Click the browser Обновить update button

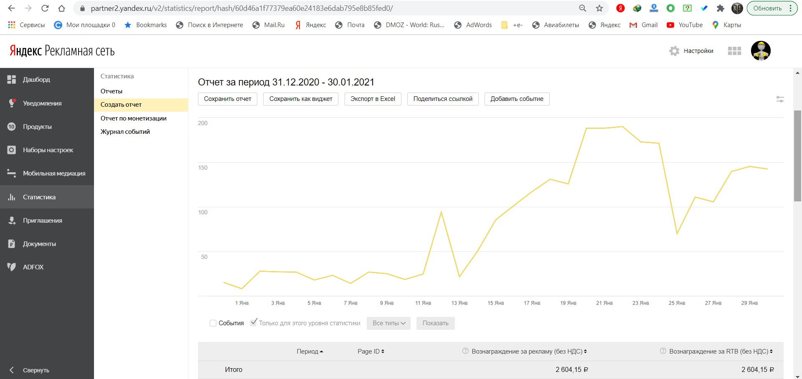(x=772, y=8)
